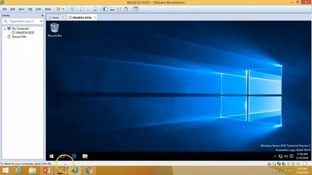Close the Home tab
The width and height of the screenshot is (312, 175).
[x=63, y=17]
